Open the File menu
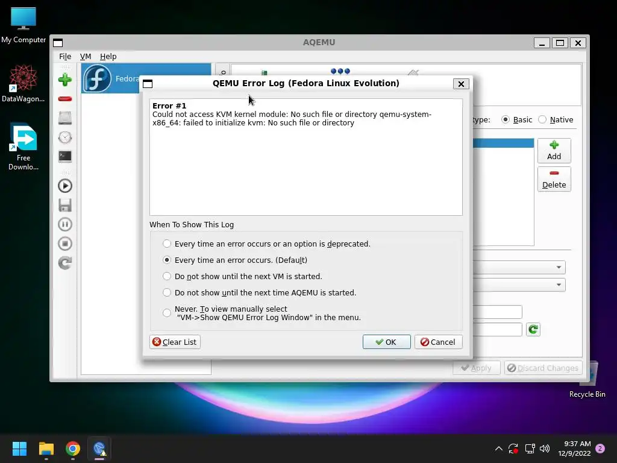Viewport: 617px width, 463px height. (x=65, y=56)
